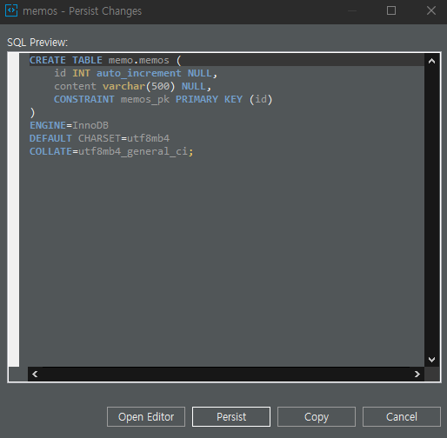Click the 'CONSTRAINT memos_pk PRIMARY KEY (id)' line
This screenshot has height=438, width=447.
[x=163, y=99]
